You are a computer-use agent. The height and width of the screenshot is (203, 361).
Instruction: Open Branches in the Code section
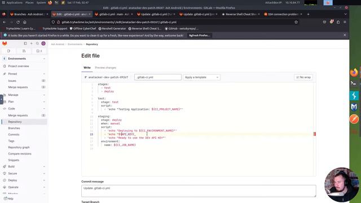[x=24, y=128]
